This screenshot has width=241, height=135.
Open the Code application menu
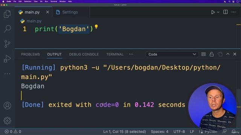(x=9, y=1)
